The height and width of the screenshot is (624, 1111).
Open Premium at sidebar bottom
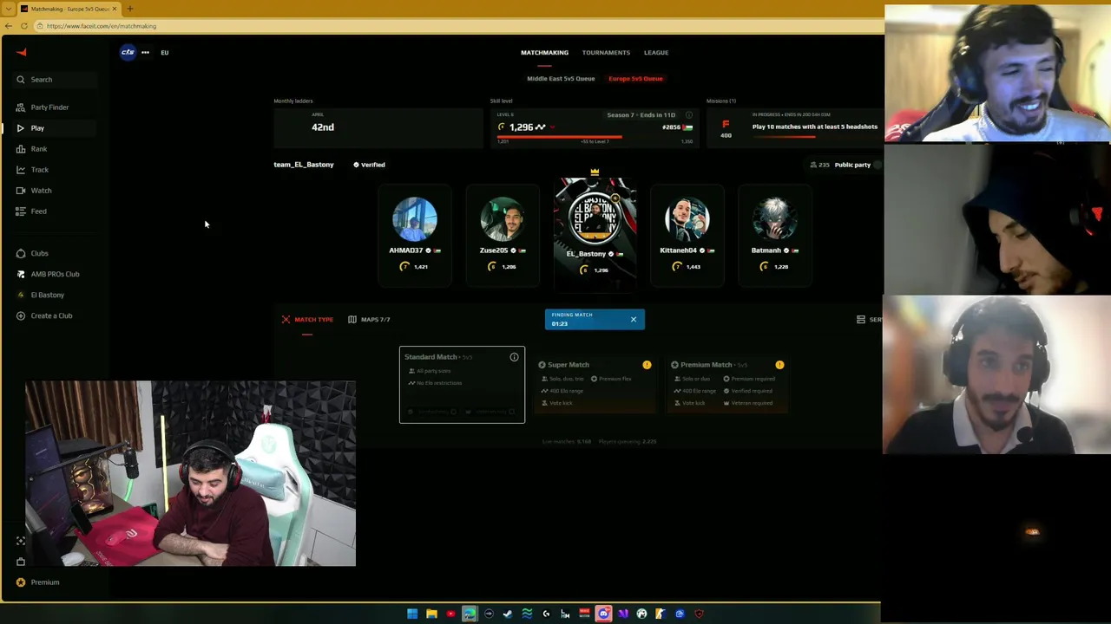[x=38, y=582]
